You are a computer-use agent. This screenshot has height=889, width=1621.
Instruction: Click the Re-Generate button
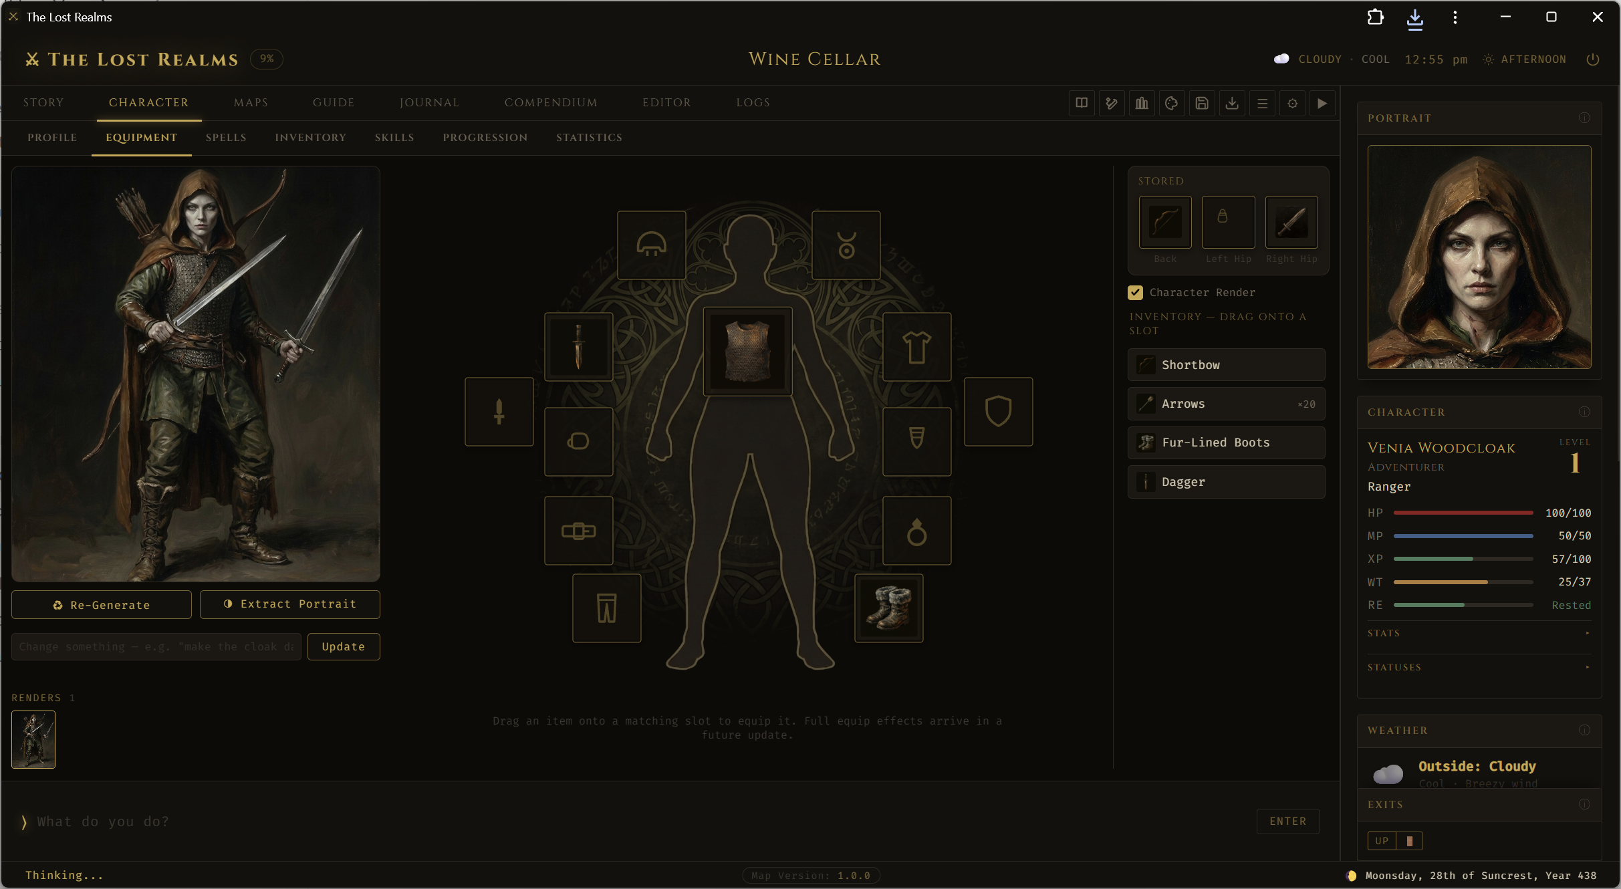point(102,604)
